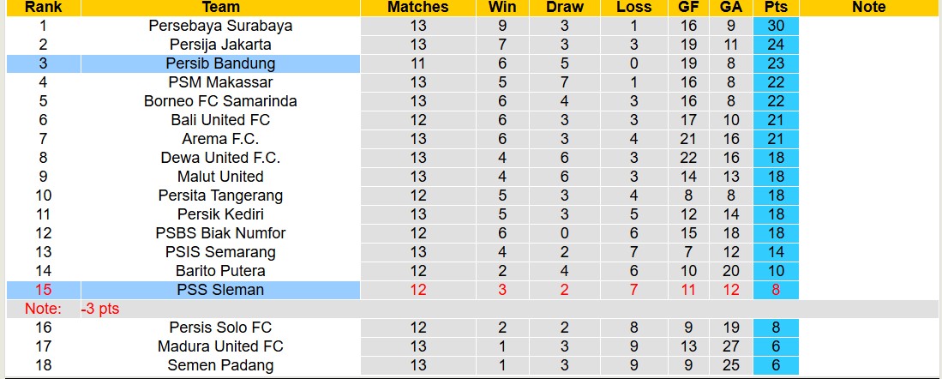The width and height of the screenshot is (942, 379).
Task: Select Madura United FC team name
Action: (x=220, y=346)
